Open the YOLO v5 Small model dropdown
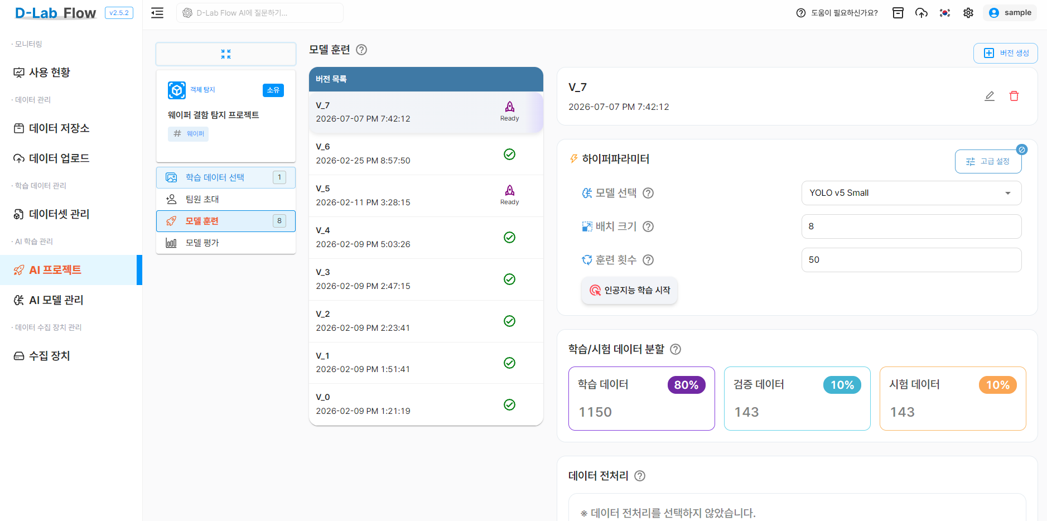 pyautogui.click(x=911, y=193)
